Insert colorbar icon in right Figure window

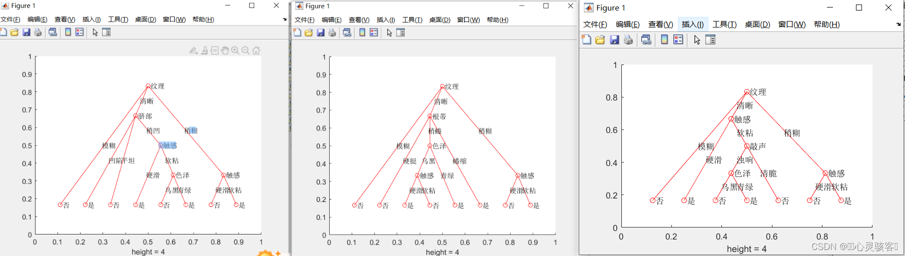pos(664,40)
